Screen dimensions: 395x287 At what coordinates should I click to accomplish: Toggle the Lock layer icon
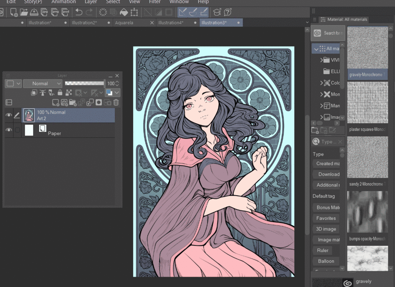60,93
